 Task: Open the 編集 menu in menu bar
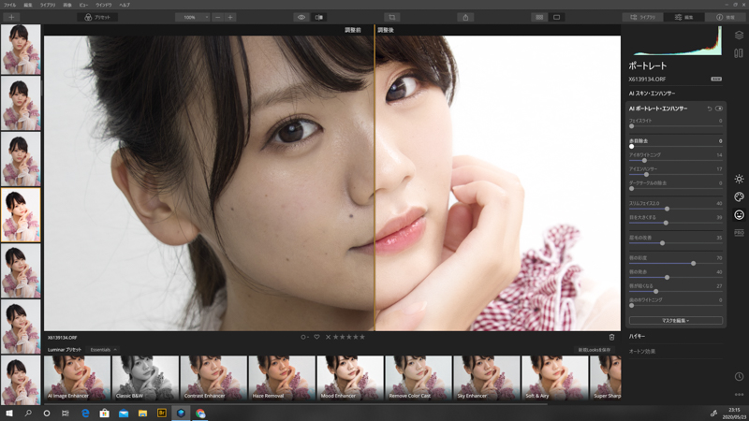coord(28,5)
